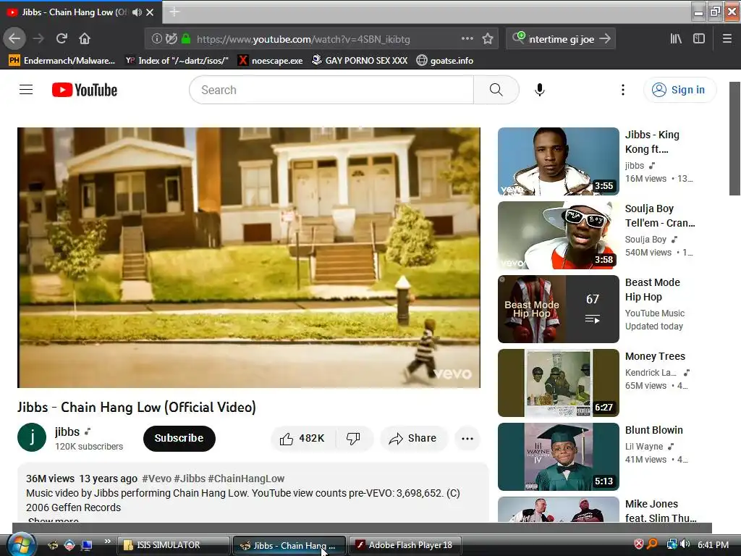Go back to the previous page
The image size is (741, 556).
point(14,39)
